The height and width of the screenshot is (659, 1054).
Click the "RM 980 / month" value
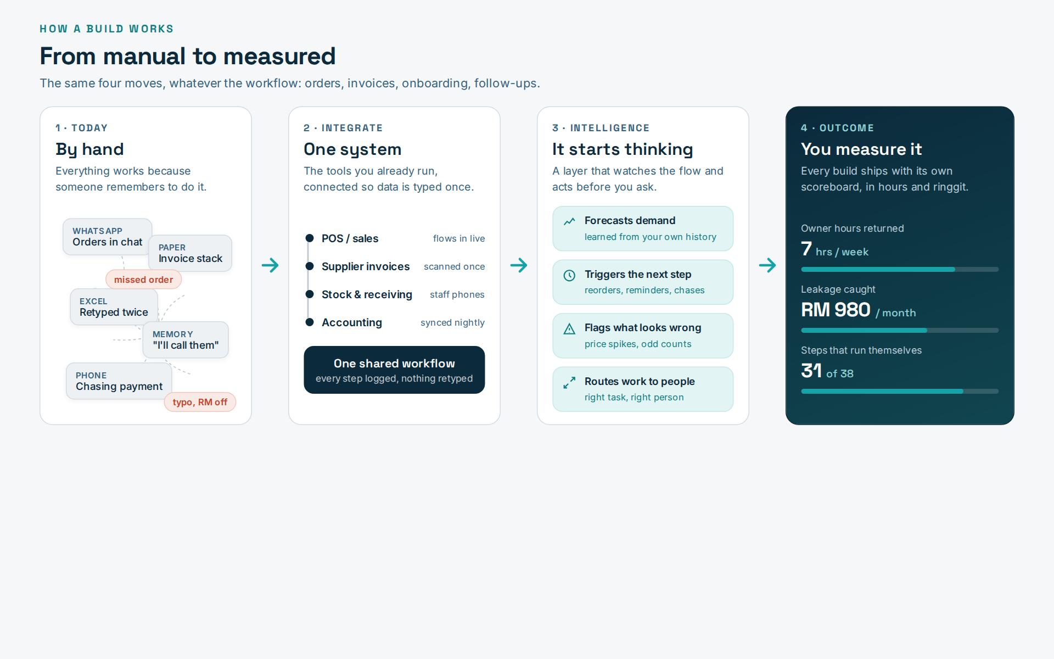(859, 310)
